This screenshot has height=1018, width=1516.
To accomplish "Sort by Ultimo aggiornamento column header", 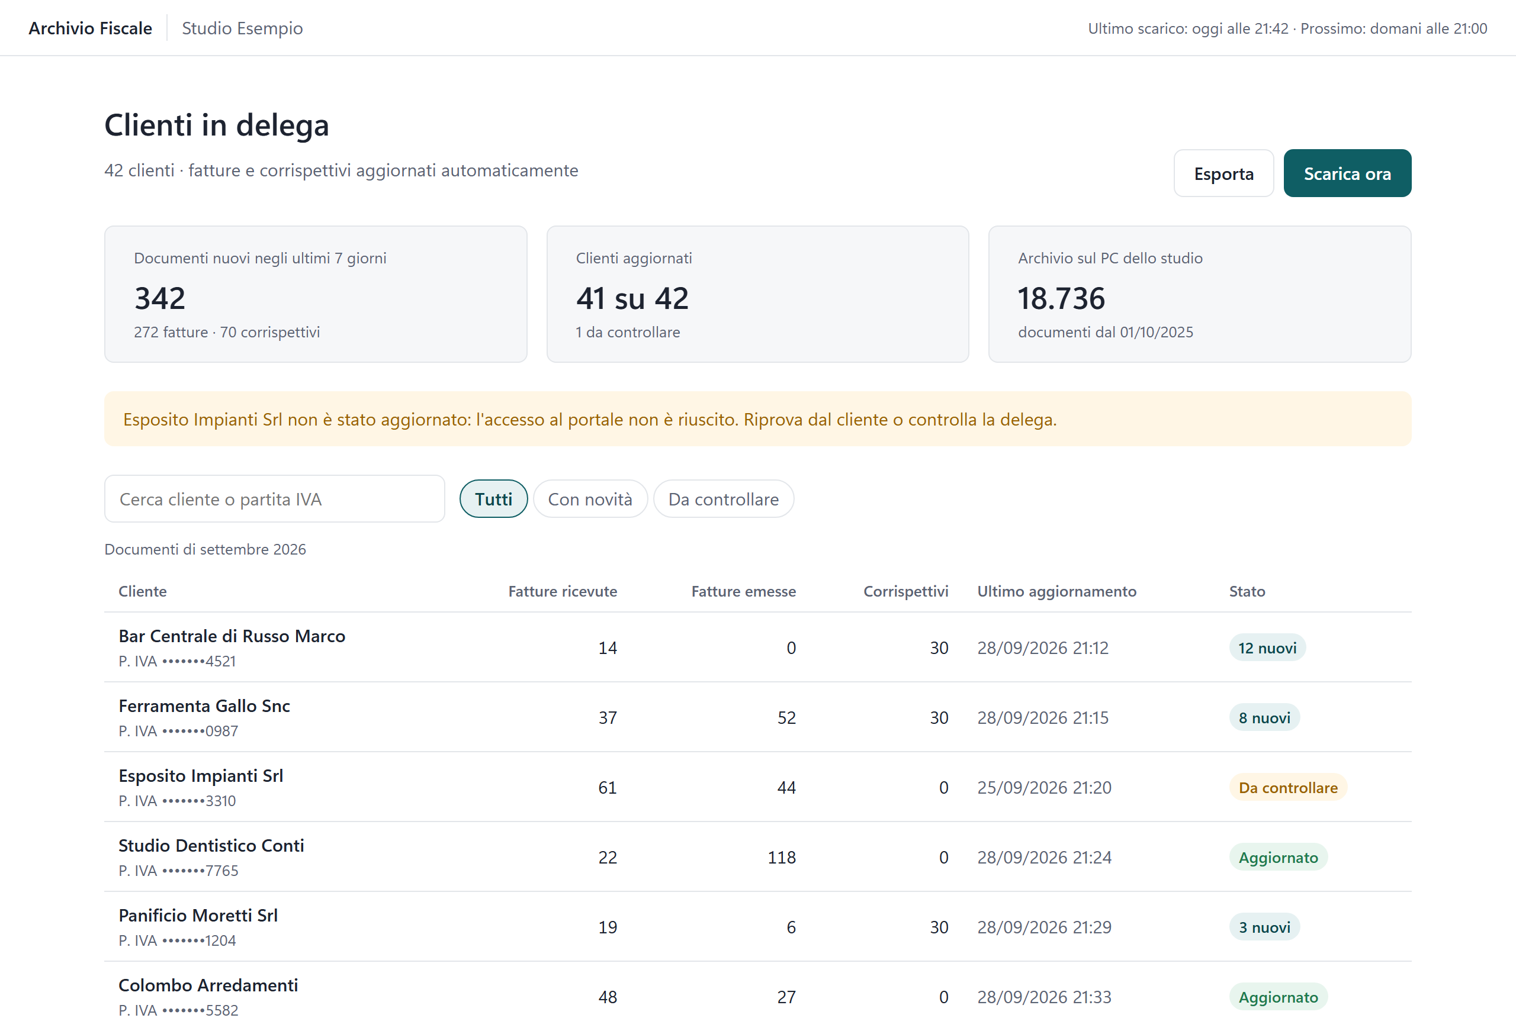I will (x=1057, y=591).
